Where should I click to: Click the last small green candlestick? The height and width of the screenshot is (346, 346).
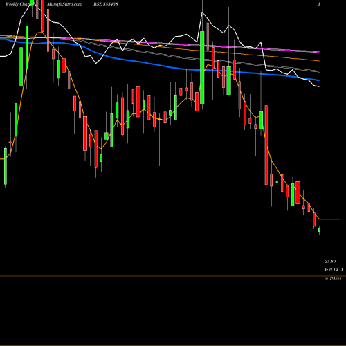tap(319, 230)
